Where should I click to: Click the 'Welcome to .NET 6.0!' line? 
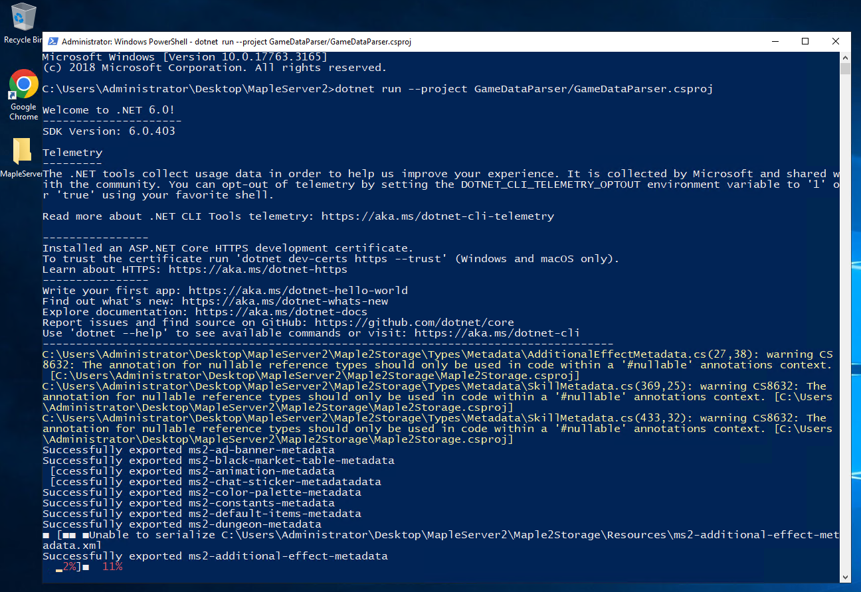click(x=109, y=110)
